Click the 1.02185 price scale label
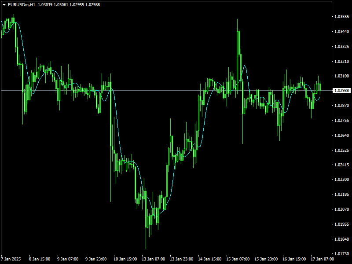Screen dimensions: 352x264 point(342,194)
